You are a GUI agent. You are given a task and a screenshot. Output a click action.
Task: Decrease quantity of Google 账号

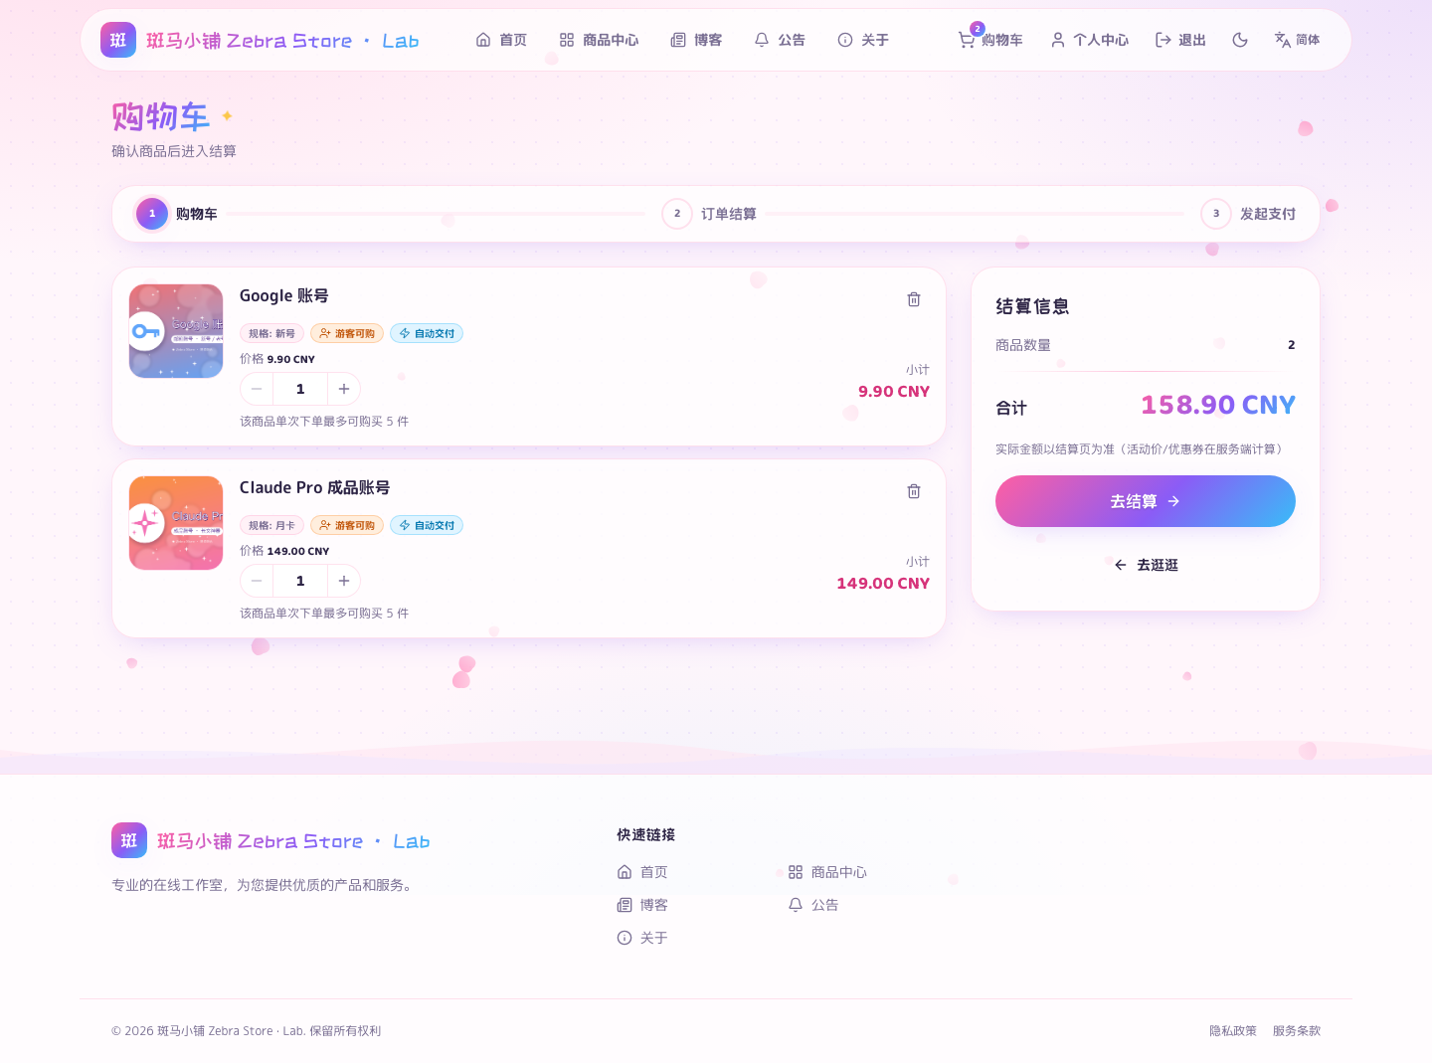[257, 389]
